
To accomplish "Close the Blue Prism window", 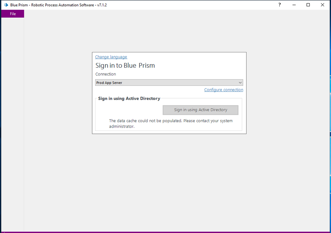I will click(322, 5).
